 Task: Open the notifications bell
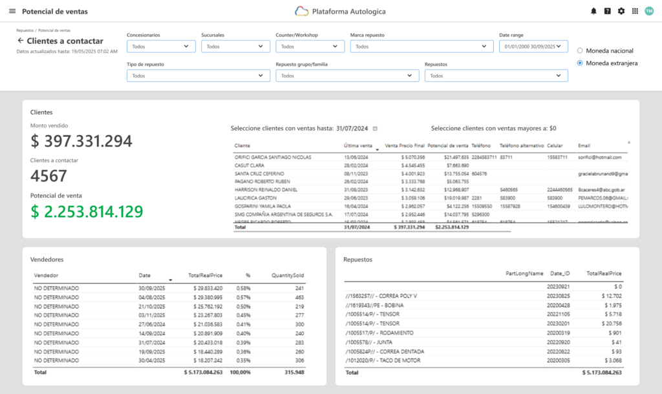[593, 12]
